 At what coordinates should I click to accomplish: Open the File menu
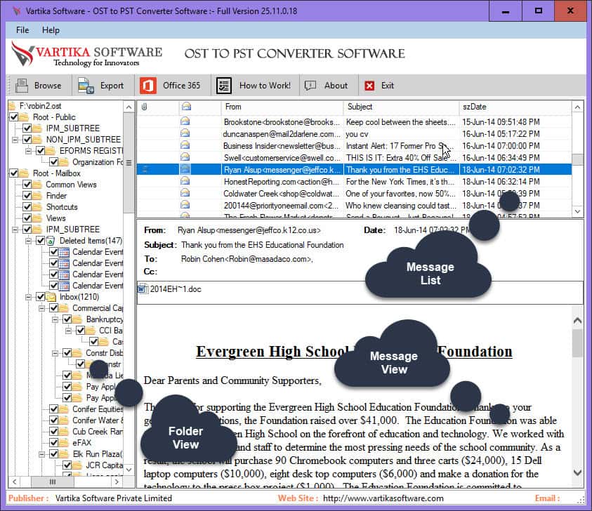coord(22,30)
